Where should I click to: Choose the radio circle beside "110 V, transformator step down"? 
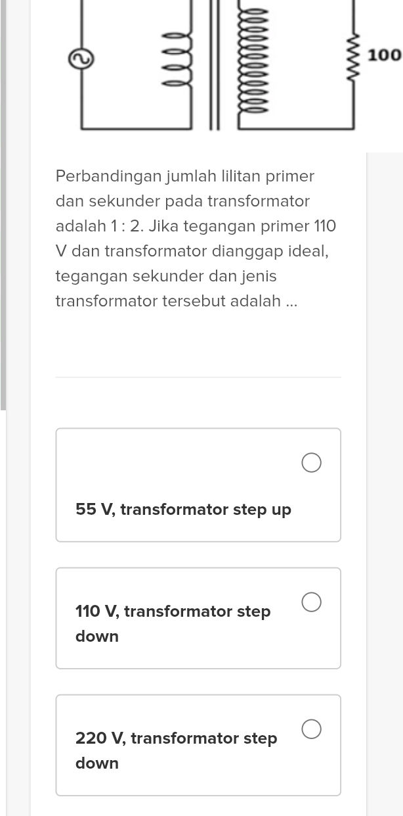click(311, 602)
